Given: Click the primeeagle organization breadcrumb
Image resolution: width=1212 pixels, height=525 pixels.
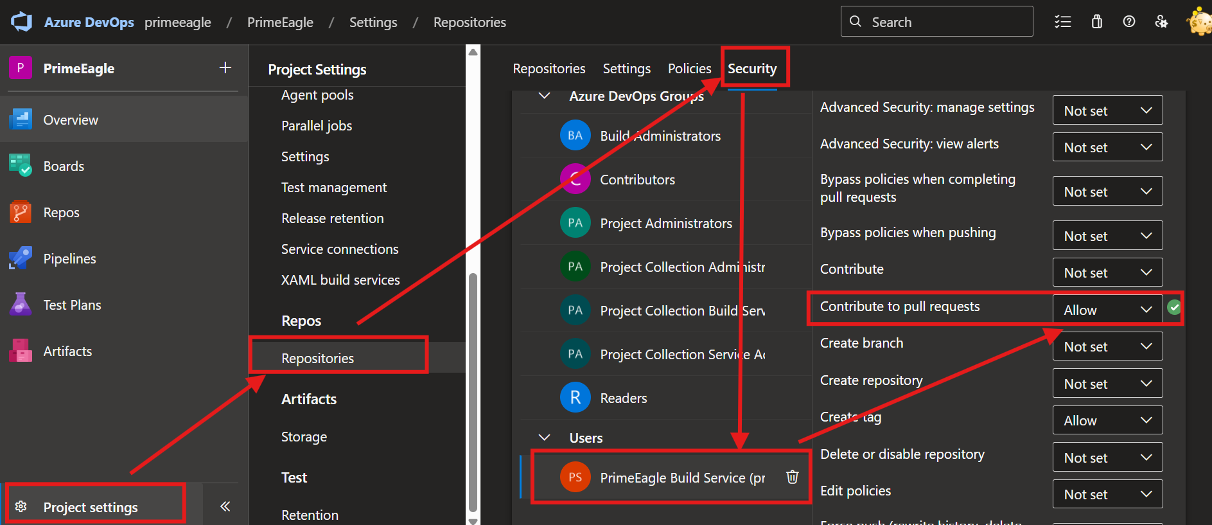Looking at the screenshot, I should pos(178,22).
